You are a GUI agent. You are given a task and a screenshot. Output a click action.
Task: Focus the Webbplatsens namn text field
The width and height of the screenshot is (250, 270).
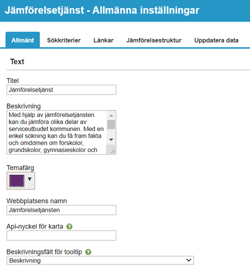click(x=61, y=210)
